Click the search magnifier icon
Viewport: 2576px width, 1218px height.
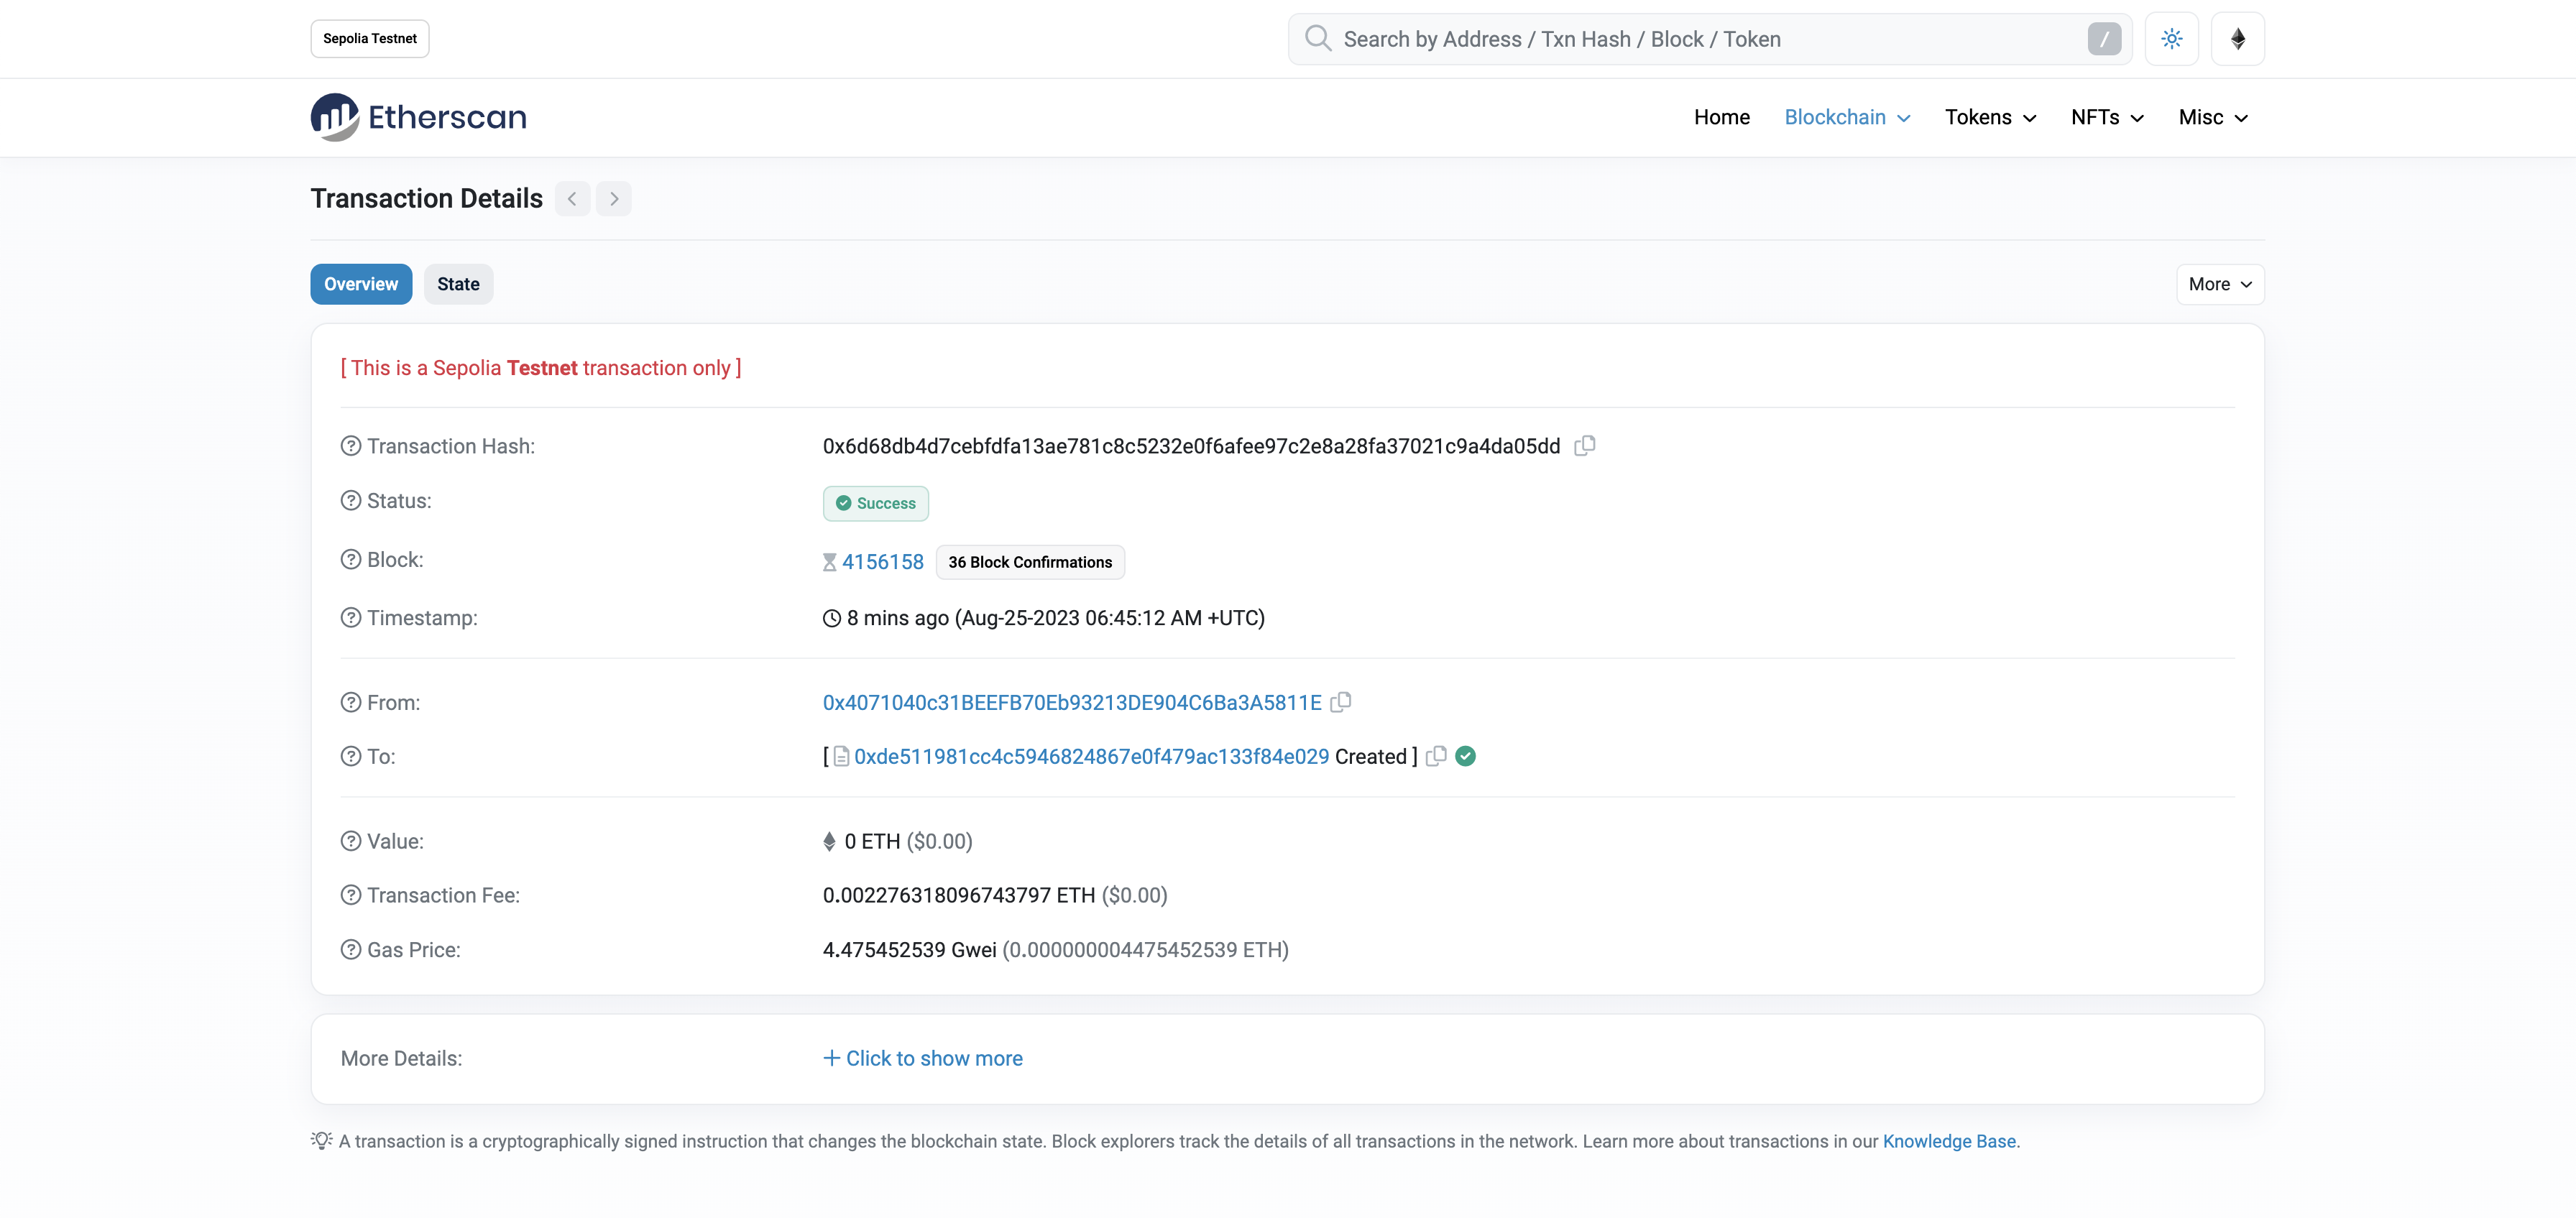click(x=1318, y=38)
